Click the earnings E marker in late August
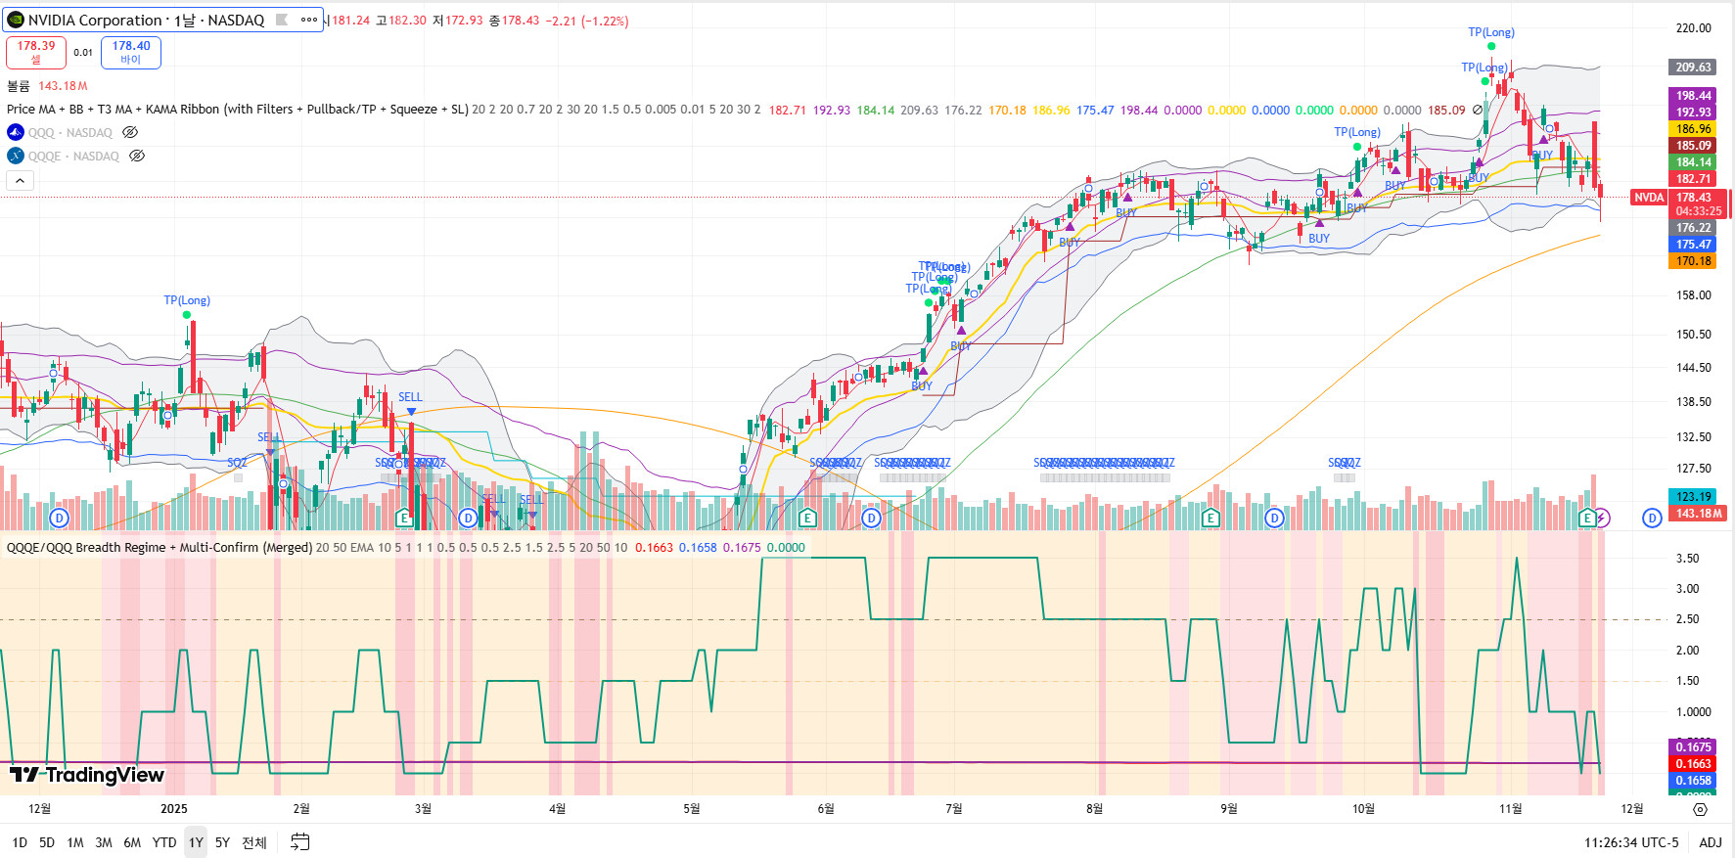The height and width of the screenshot is (858, 1735). coord(1210,518)
